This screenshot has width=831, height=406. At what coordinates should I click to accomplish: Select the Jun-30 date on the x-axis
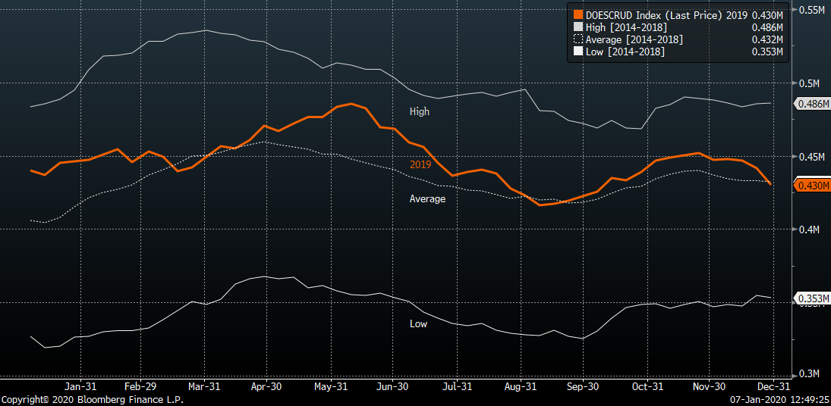(392, 386)
